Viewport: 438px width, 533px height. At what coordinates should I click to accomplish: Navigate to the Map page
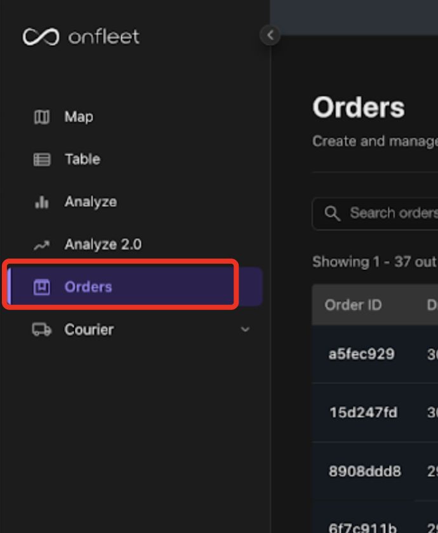[77, 117]
